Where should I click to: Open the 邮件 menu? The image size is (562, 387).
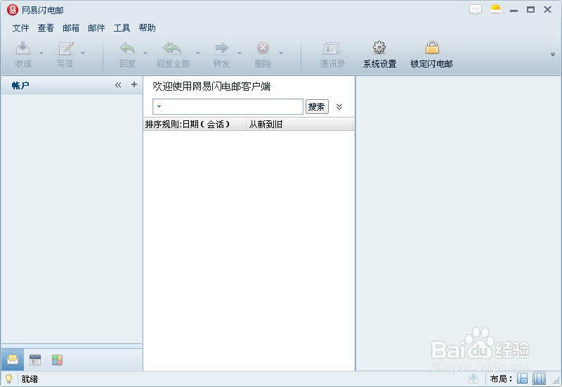(96, 28)
